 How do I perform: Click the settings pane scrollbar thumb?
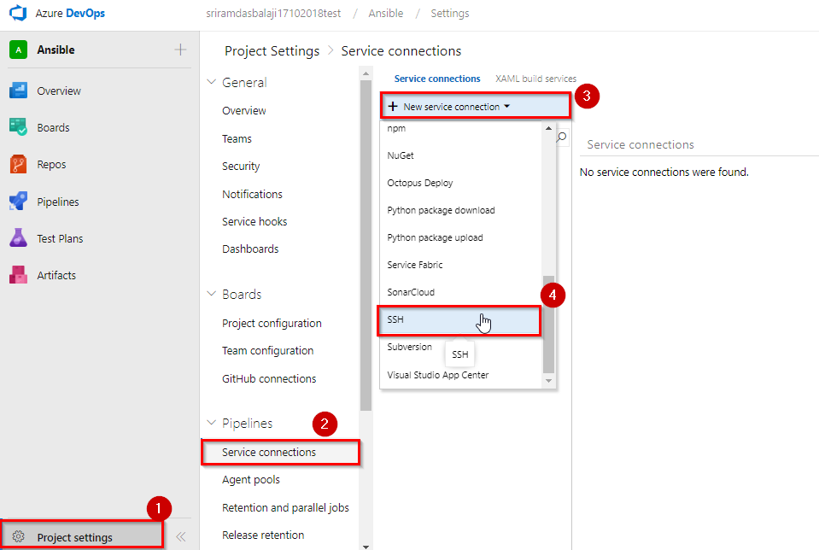tap(366, 245)
